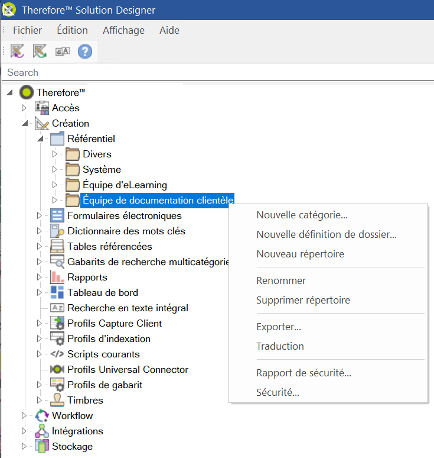Click the first toolbar icon with purple arrow
Image resolution: width=434 pixels, height=458 pixels.
(17, 51)
